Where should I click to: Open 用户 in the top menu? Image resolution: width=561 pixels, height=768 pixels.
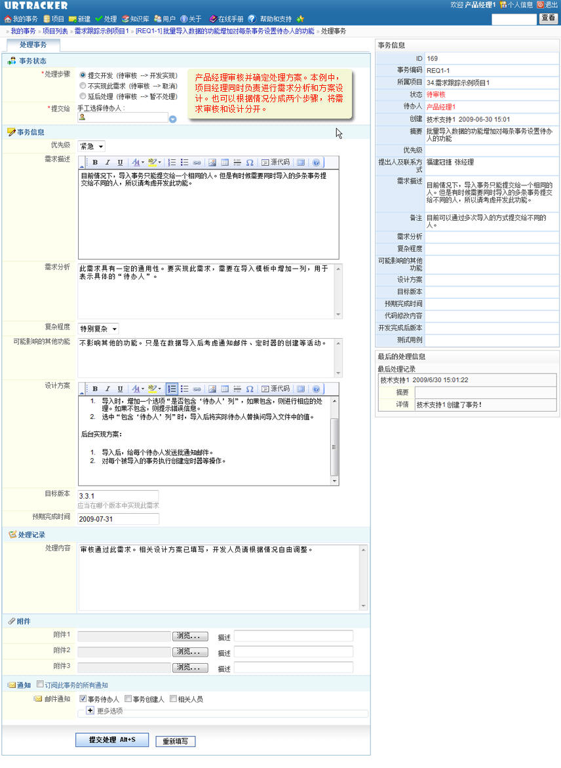[x=164, y=19]
